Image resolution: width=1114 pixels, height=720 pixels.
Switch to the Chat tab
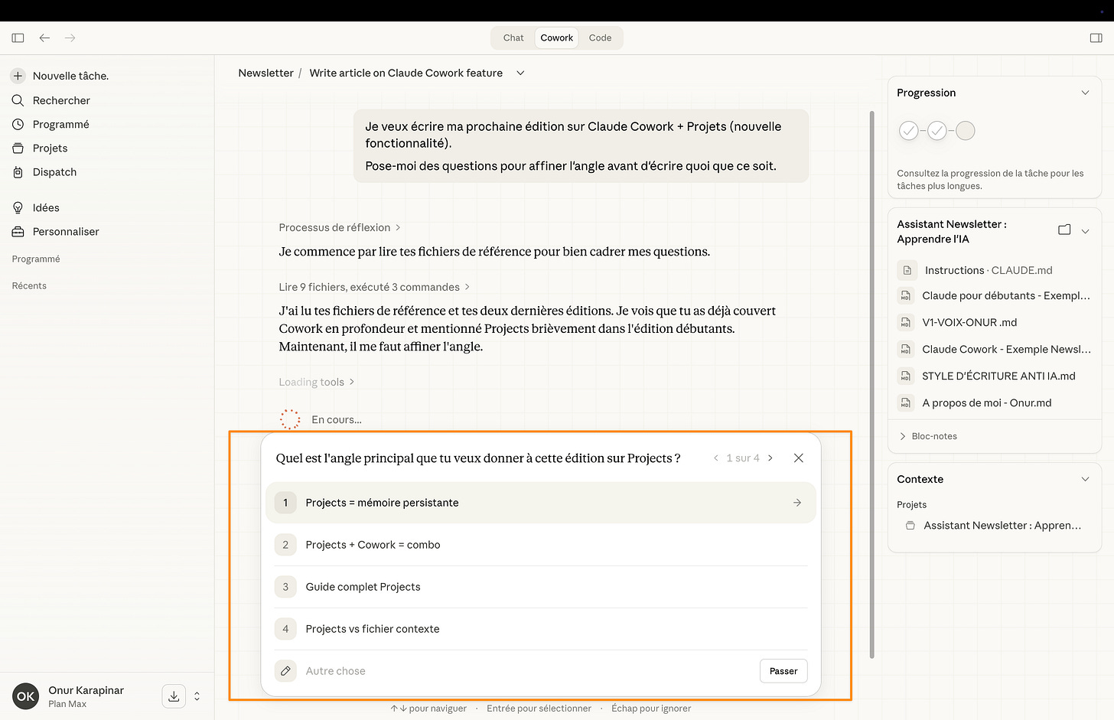tap(513, 37)
